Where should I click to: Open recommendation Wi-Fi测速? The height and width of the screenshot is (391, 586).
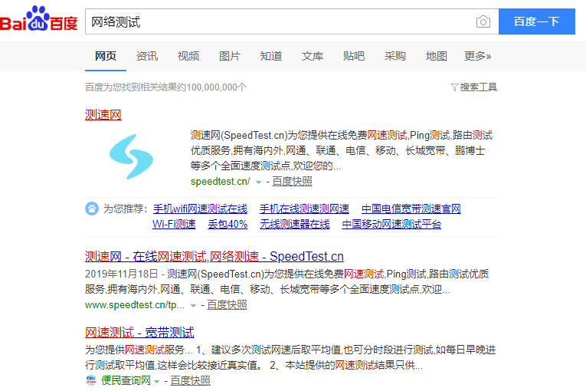[x=174, y=224]
